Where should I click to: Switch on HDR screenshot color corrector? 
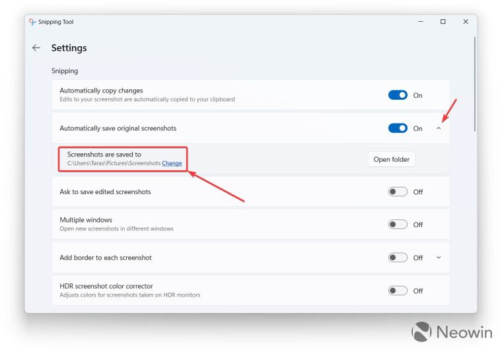pos(398,291)
